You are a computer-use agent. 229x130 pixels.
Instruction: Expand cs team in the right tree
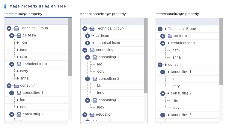point(163,36)
